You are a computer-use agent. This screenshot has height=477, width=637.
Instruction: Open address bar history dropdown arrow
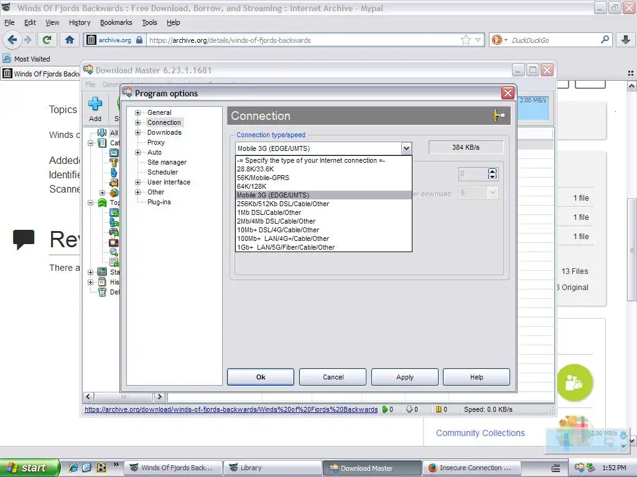(478, 40)
